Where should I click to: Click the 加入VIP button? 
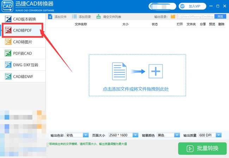(x=192, y=6)
